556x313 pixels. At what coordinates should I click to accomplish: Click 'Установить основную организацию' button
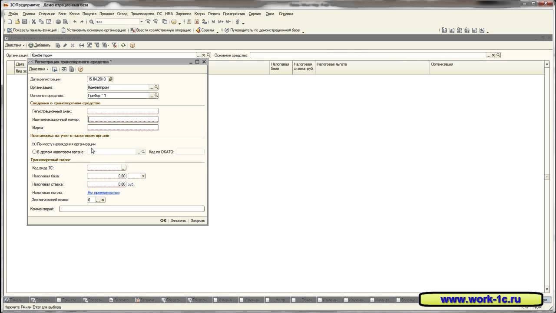(93, 30)
